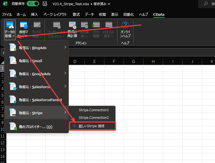Expand the Salesforce submenu chevron
The width and height of the screenshot is (215, 163).
pyautogui.click(x=65, y=86)
